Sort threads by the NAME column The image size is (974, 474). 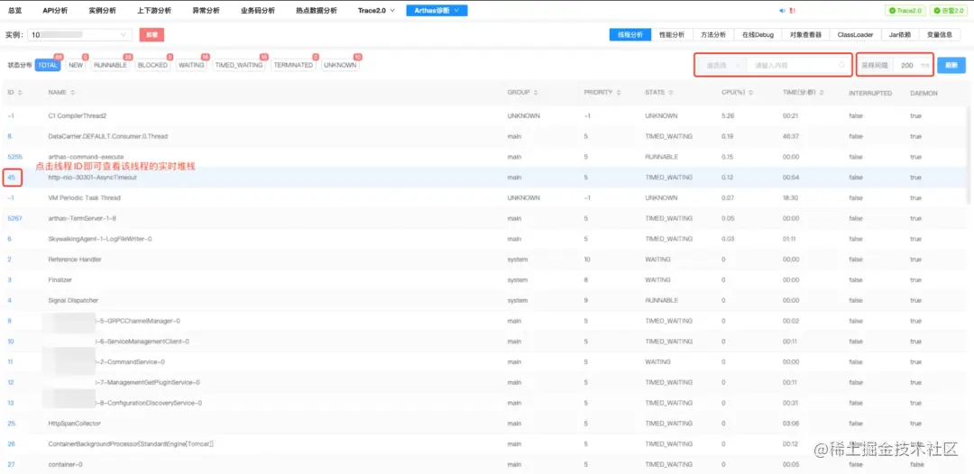[73, 93]
